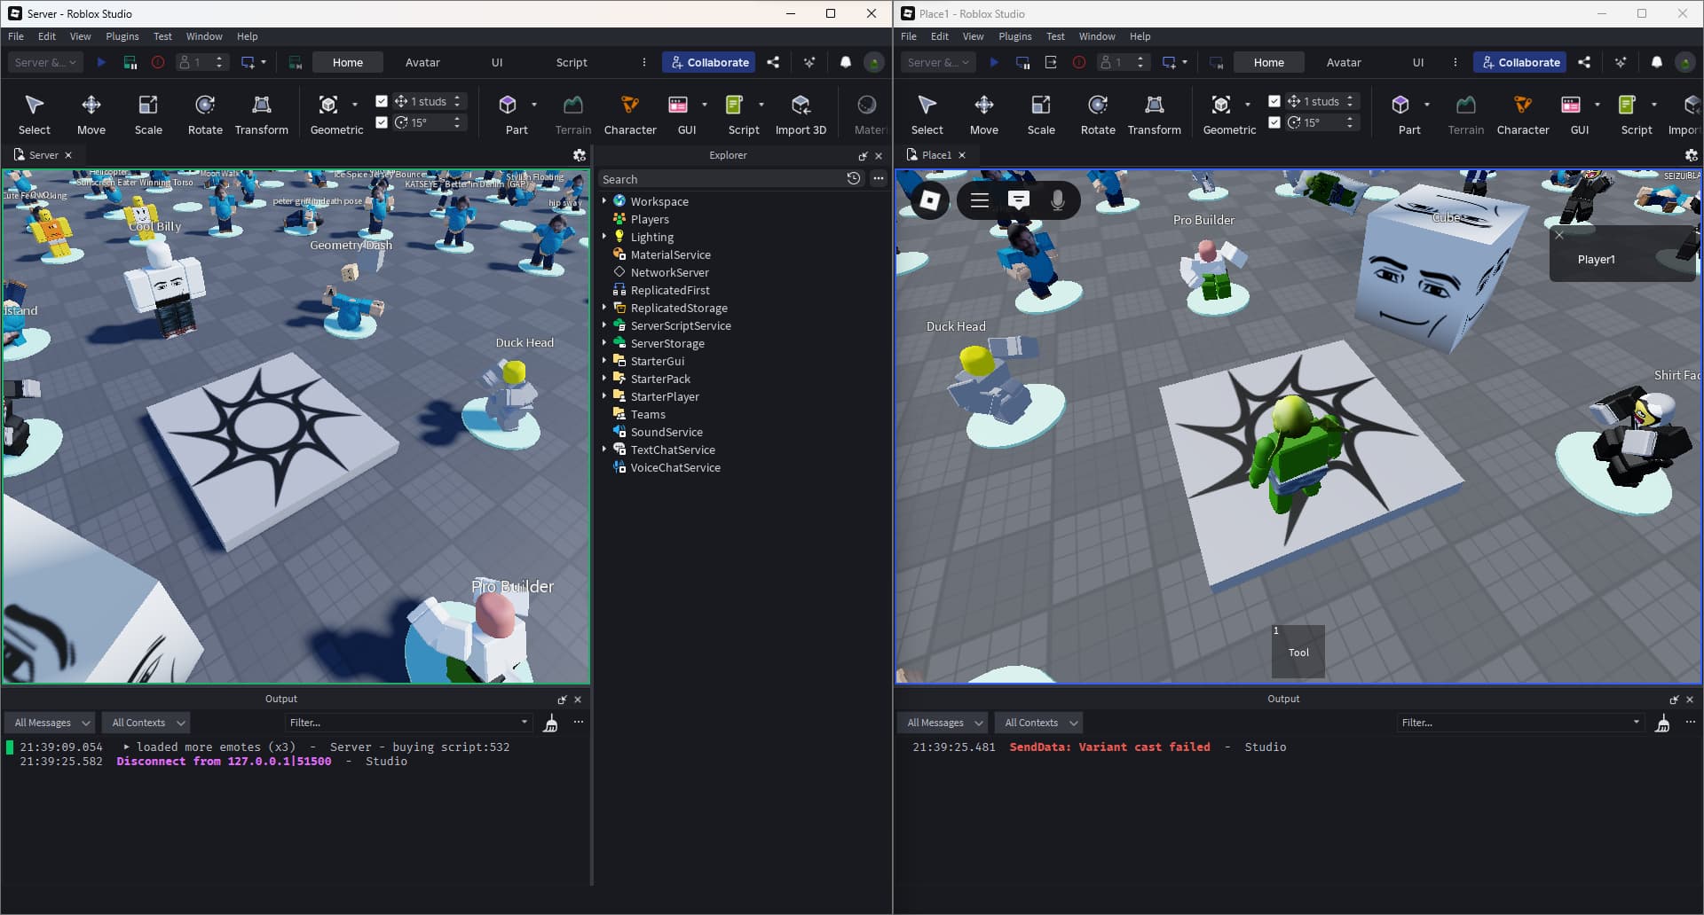Open the Test menu in Server window

162,36
